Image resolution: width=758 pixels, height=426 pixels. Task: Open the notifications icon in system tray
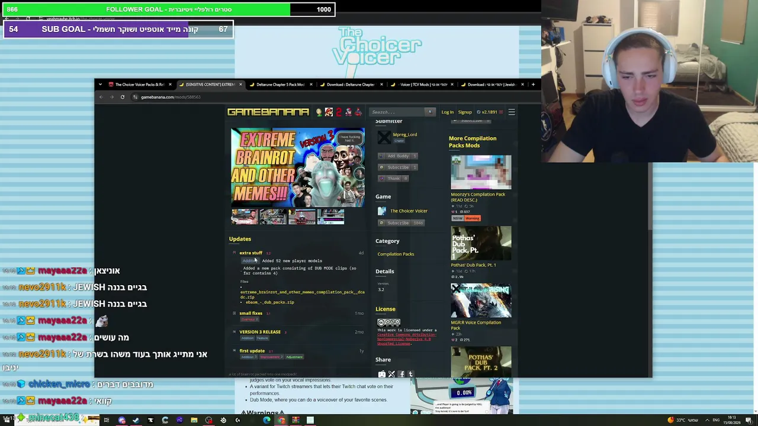tap(749, 420)
